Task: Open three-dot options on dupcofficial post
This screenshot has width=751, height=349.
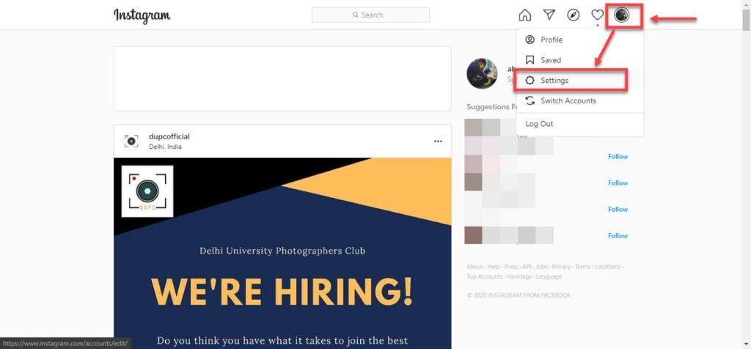Action: [x=438, y=142]
